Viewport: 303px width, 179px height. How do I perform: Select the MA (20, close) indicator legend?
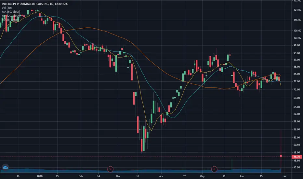[x=11, y=16]
